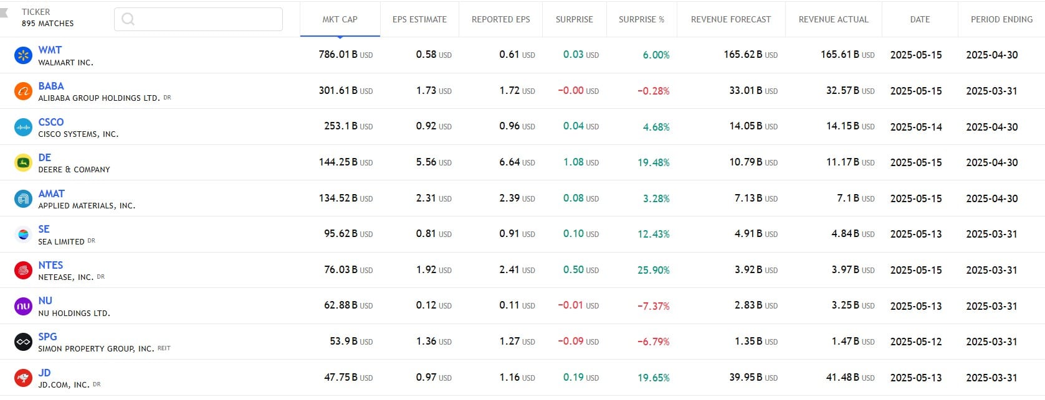Click the Applied Materials logo icon
1045x400 pixels.
point(23,199)
